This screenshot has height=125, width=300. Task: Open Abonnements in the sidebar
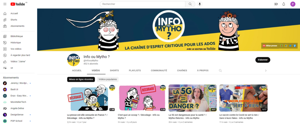18,26
